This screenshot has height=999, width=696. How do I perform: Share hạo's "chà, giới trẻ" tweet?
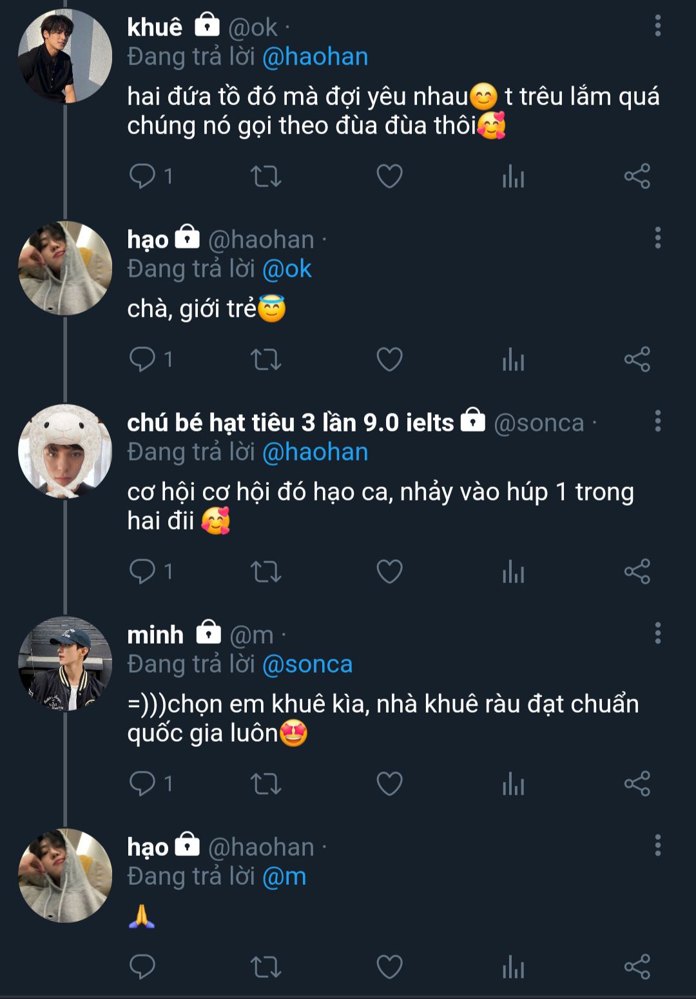coord(637,359)
